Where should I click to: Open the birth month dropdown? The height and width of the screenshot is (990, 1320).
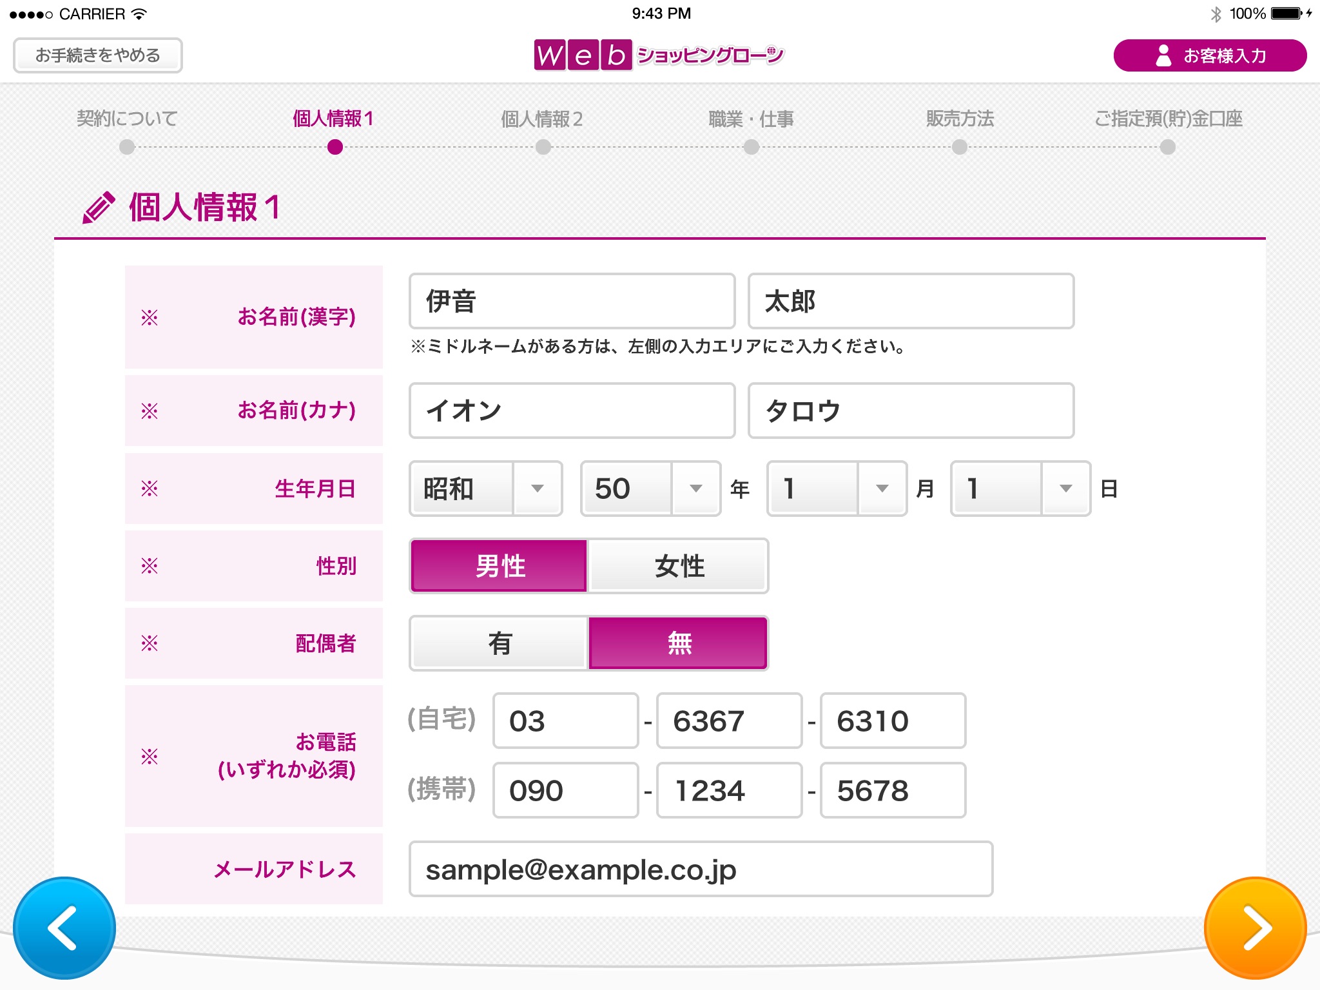[837, 489]
